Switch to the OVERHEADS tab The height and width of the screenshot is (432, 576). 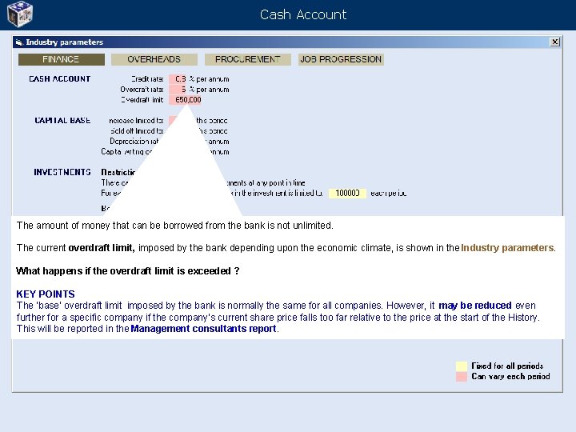154,59
